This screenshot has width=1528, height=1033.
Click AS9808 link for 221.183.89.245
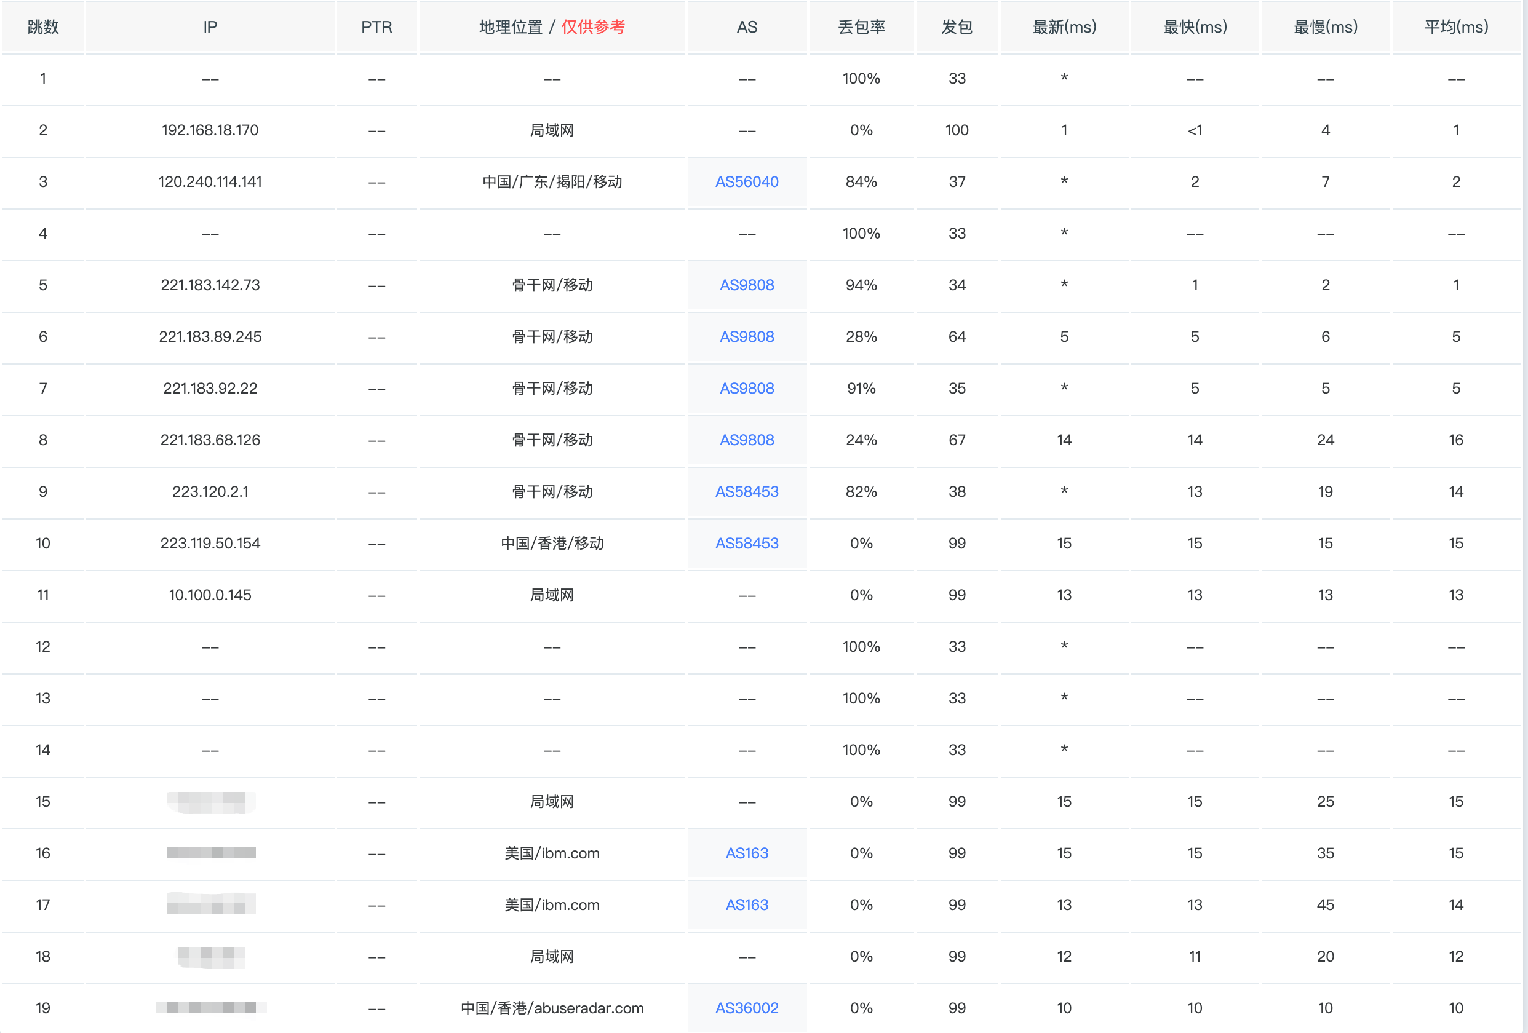pos(746,337)
